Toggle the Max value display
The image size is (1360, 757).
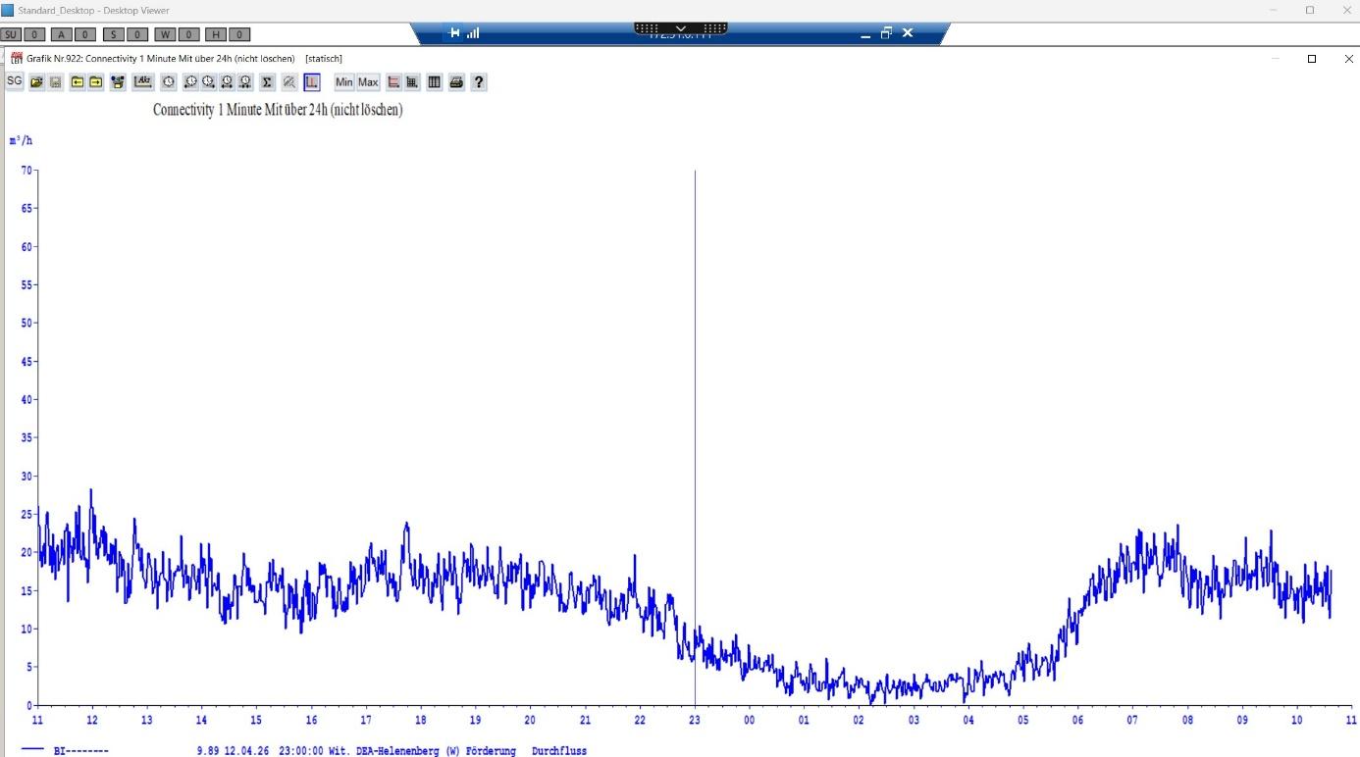click(x=368, y=82)
